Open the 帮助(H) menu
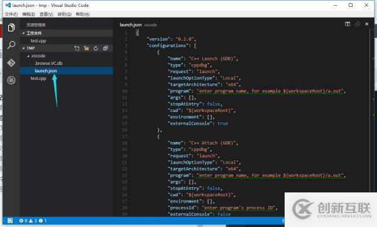Viewport: 377px width, 227px height. pos(83,14)
